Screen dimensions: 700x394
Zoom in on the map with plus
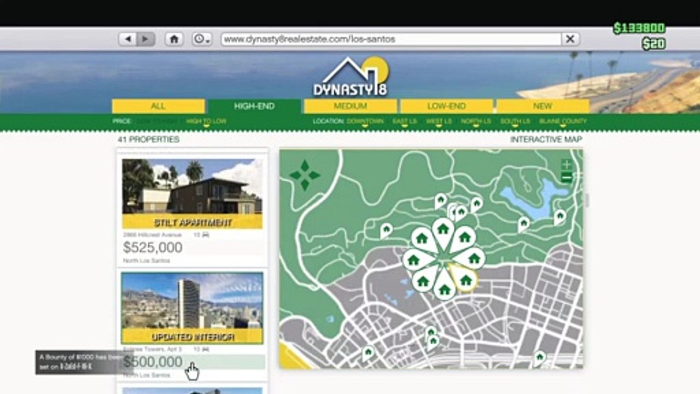[x=567, y=165]
